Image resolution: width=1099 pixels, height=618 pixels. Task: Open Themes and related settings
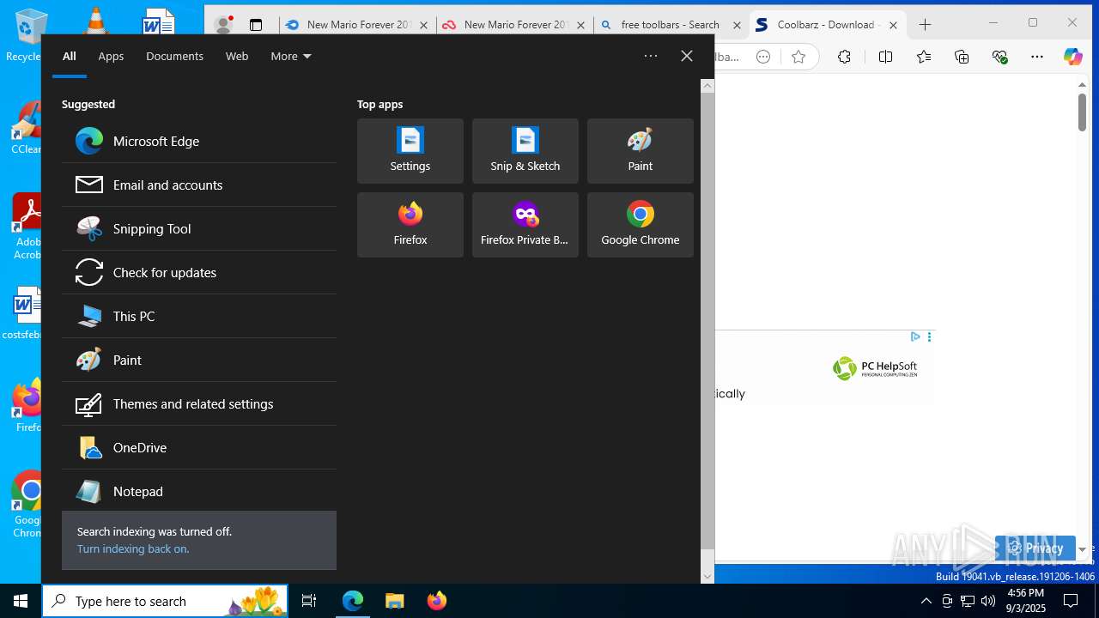coord(199,403)
